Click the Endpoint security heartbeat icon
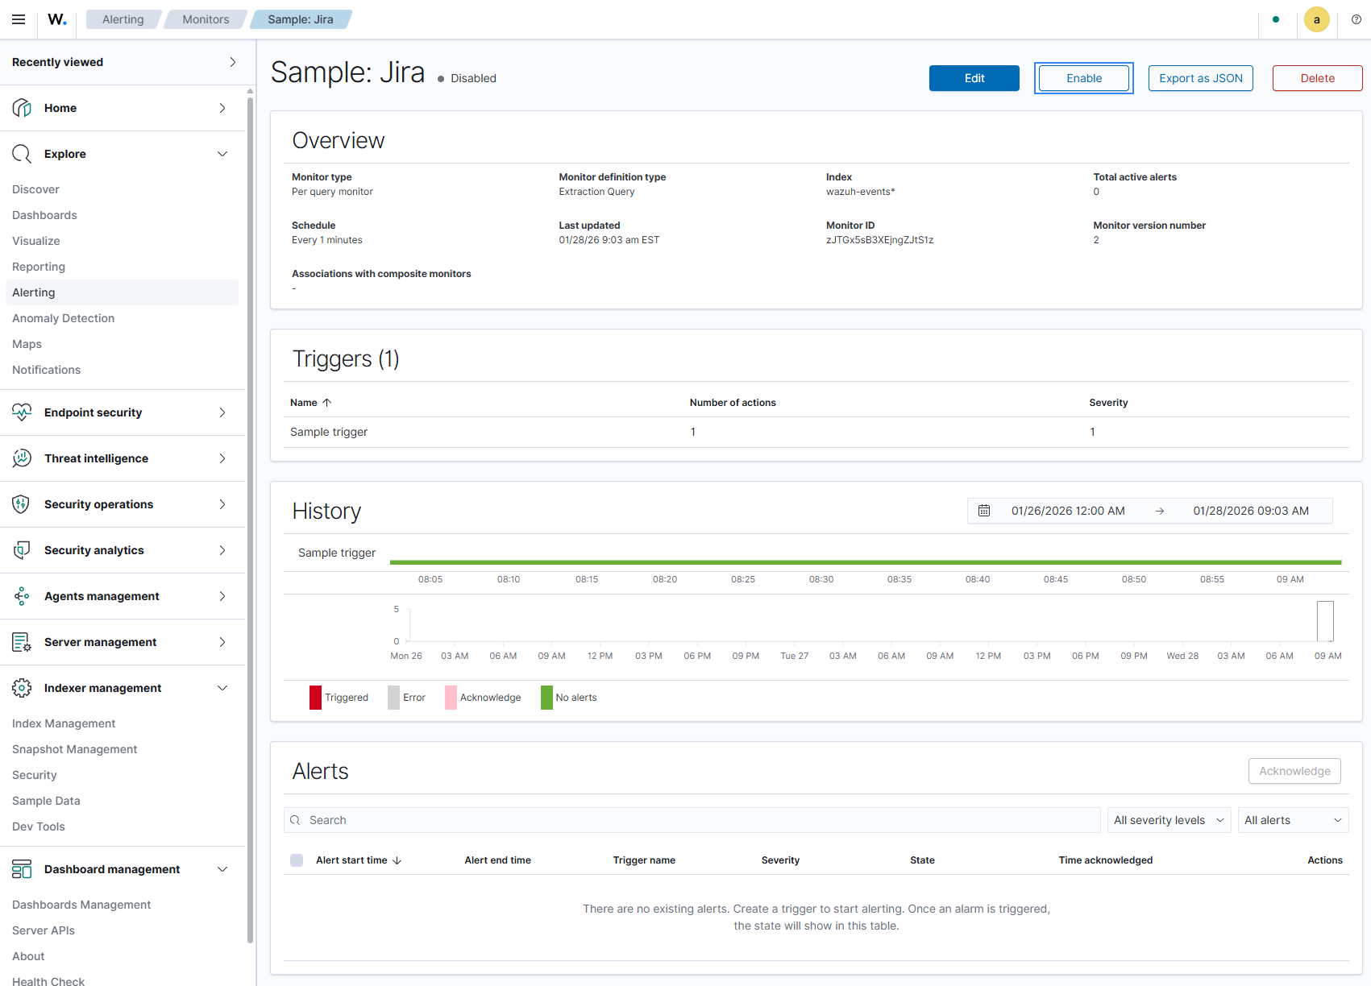The width and height of the screenshot is (1371, 986). (x=22, y=412)
